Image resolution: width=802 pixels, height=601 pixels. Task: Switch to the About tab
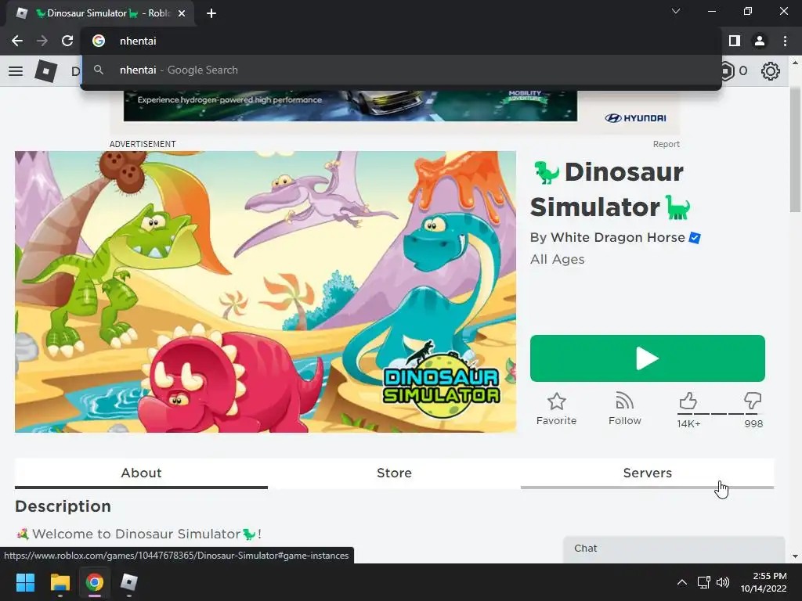141,473
